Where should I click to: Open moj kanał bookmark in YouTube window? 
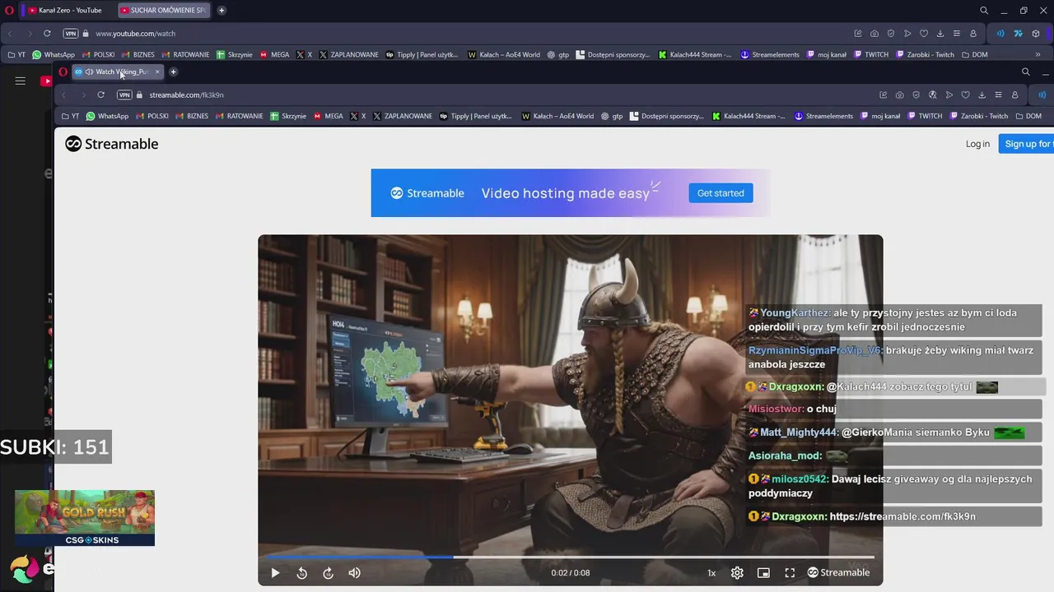pos(826,55)
